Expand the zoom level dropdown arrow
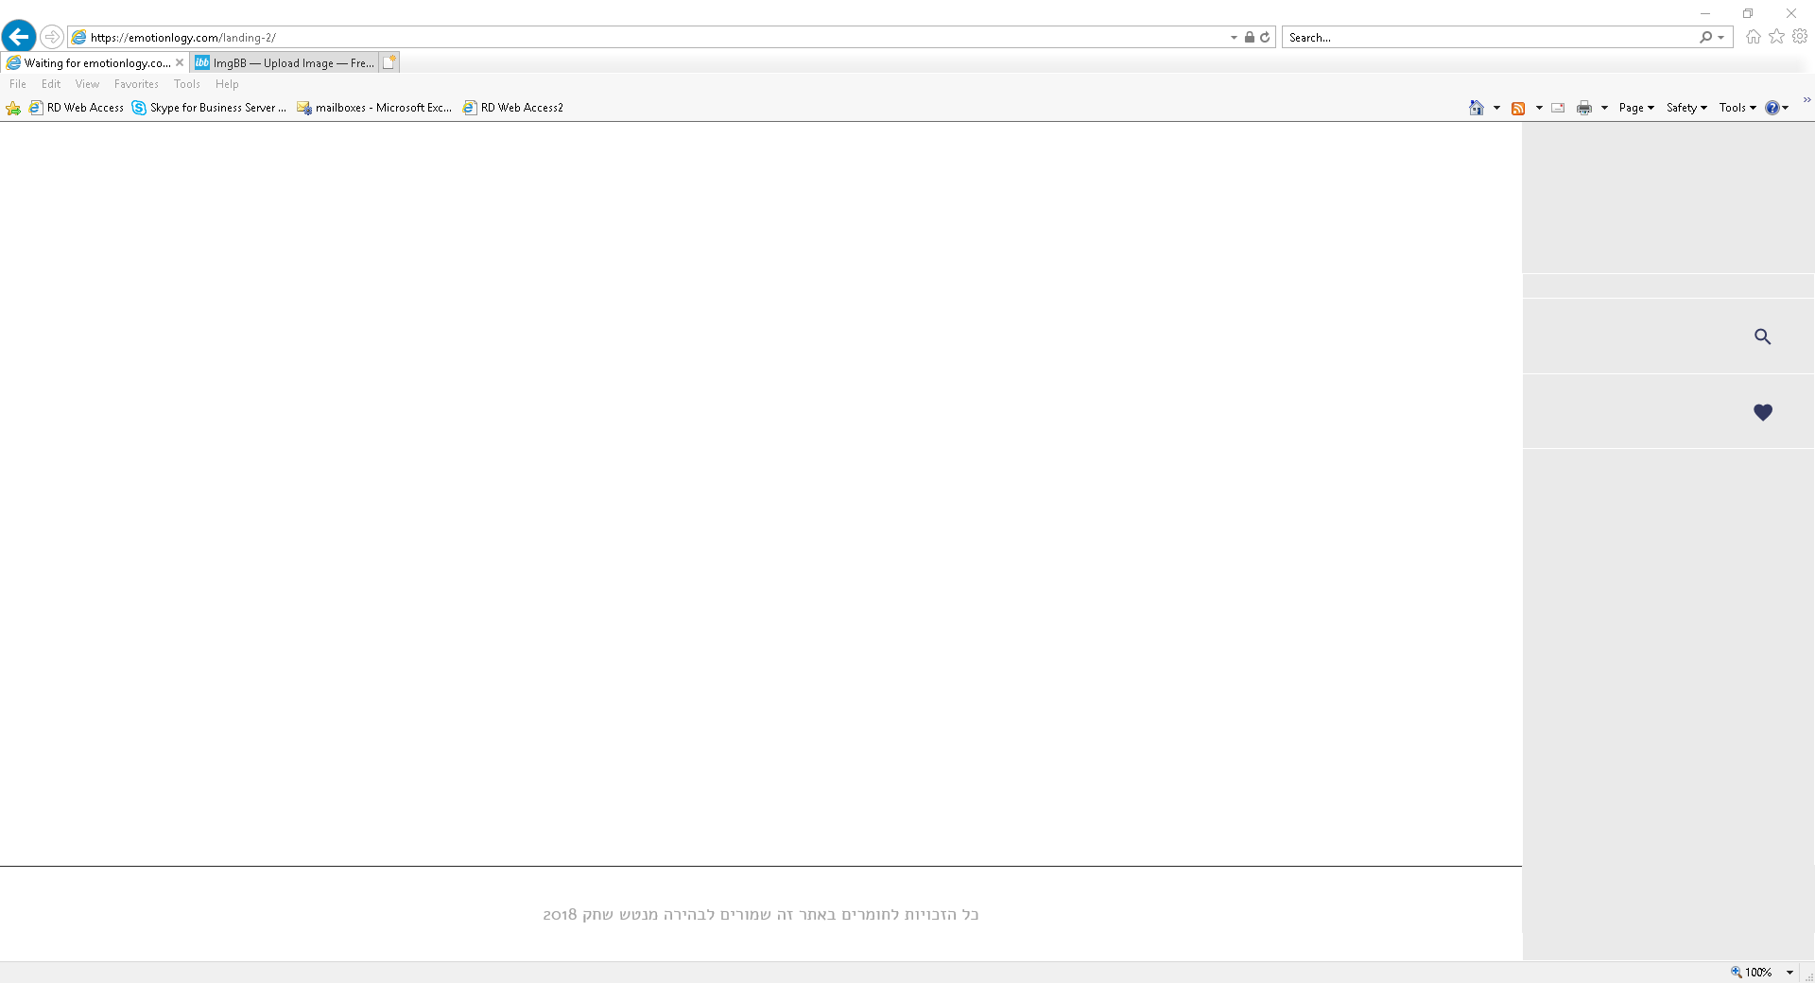 click(x=1789, y=973)
